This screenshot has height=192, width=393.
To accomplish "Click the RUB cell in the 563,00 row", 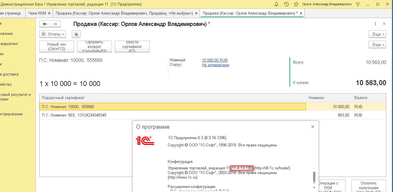I will click(369, 115).
